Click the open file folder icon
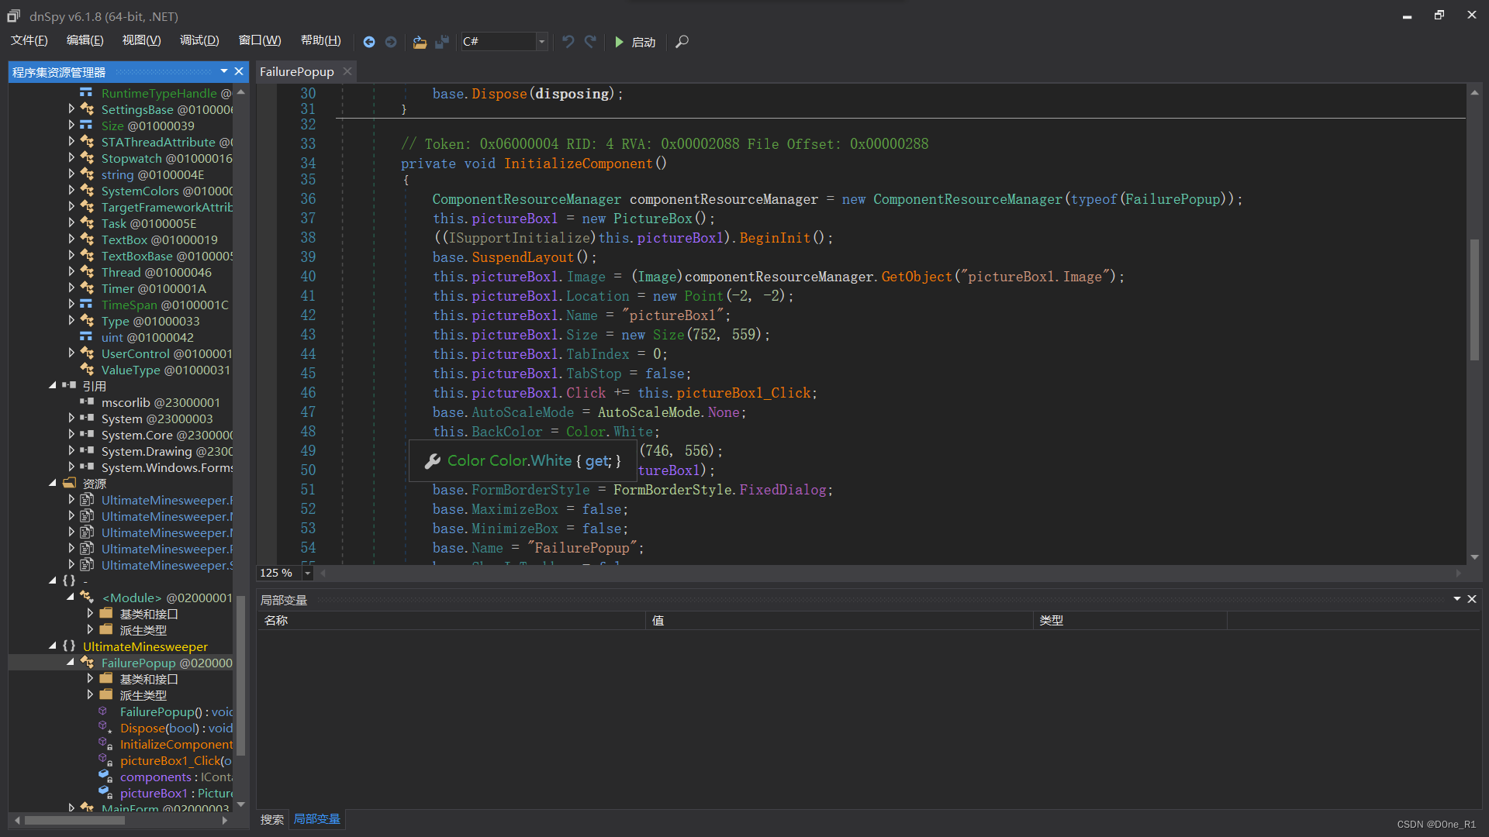 [420, 42]
